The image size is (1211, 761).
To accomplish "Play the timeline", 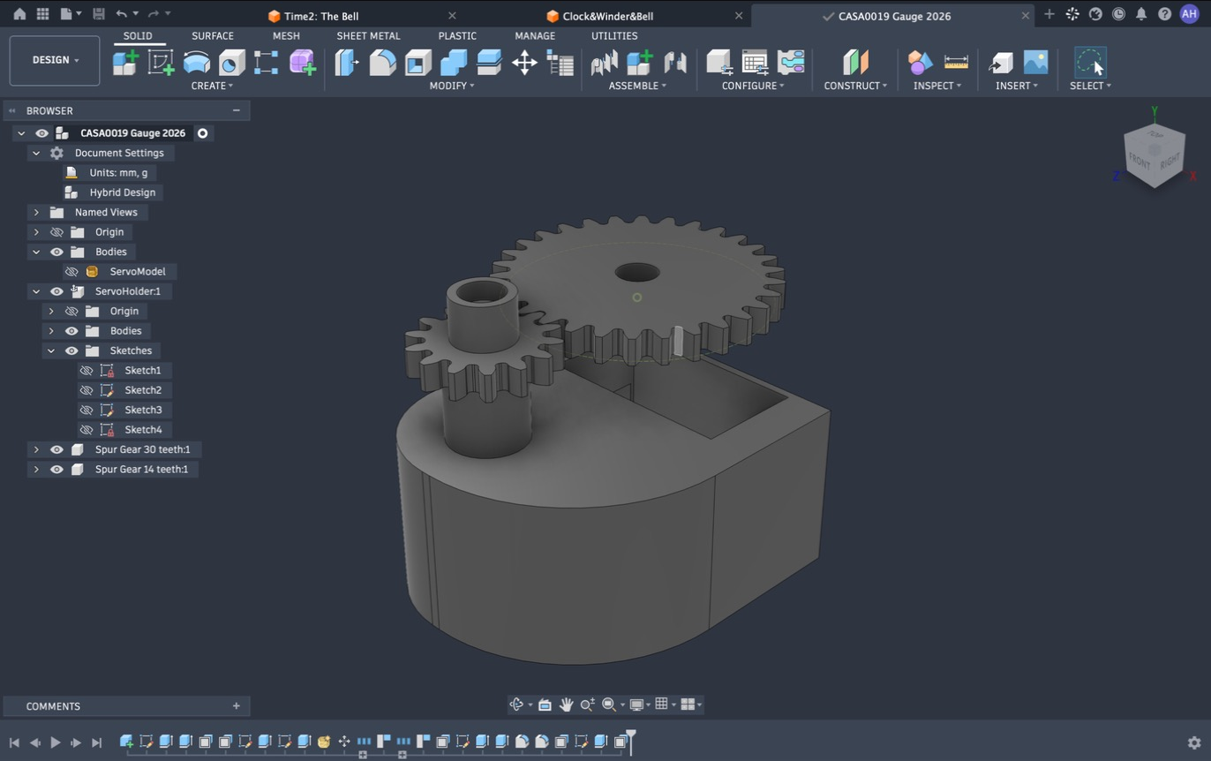I will pos(56,743).
